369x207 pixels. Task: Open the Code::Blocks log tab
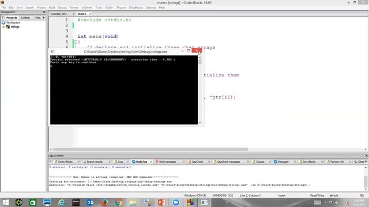[x=65, y=162]
